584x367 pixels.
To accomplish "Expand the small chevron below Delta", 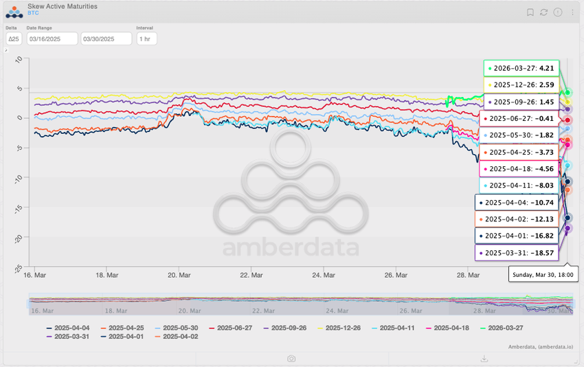I will (x=7, y=50).
